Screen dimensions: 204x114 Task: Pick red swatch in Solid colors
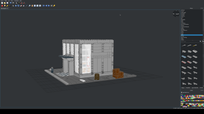(x=186, y=95)
